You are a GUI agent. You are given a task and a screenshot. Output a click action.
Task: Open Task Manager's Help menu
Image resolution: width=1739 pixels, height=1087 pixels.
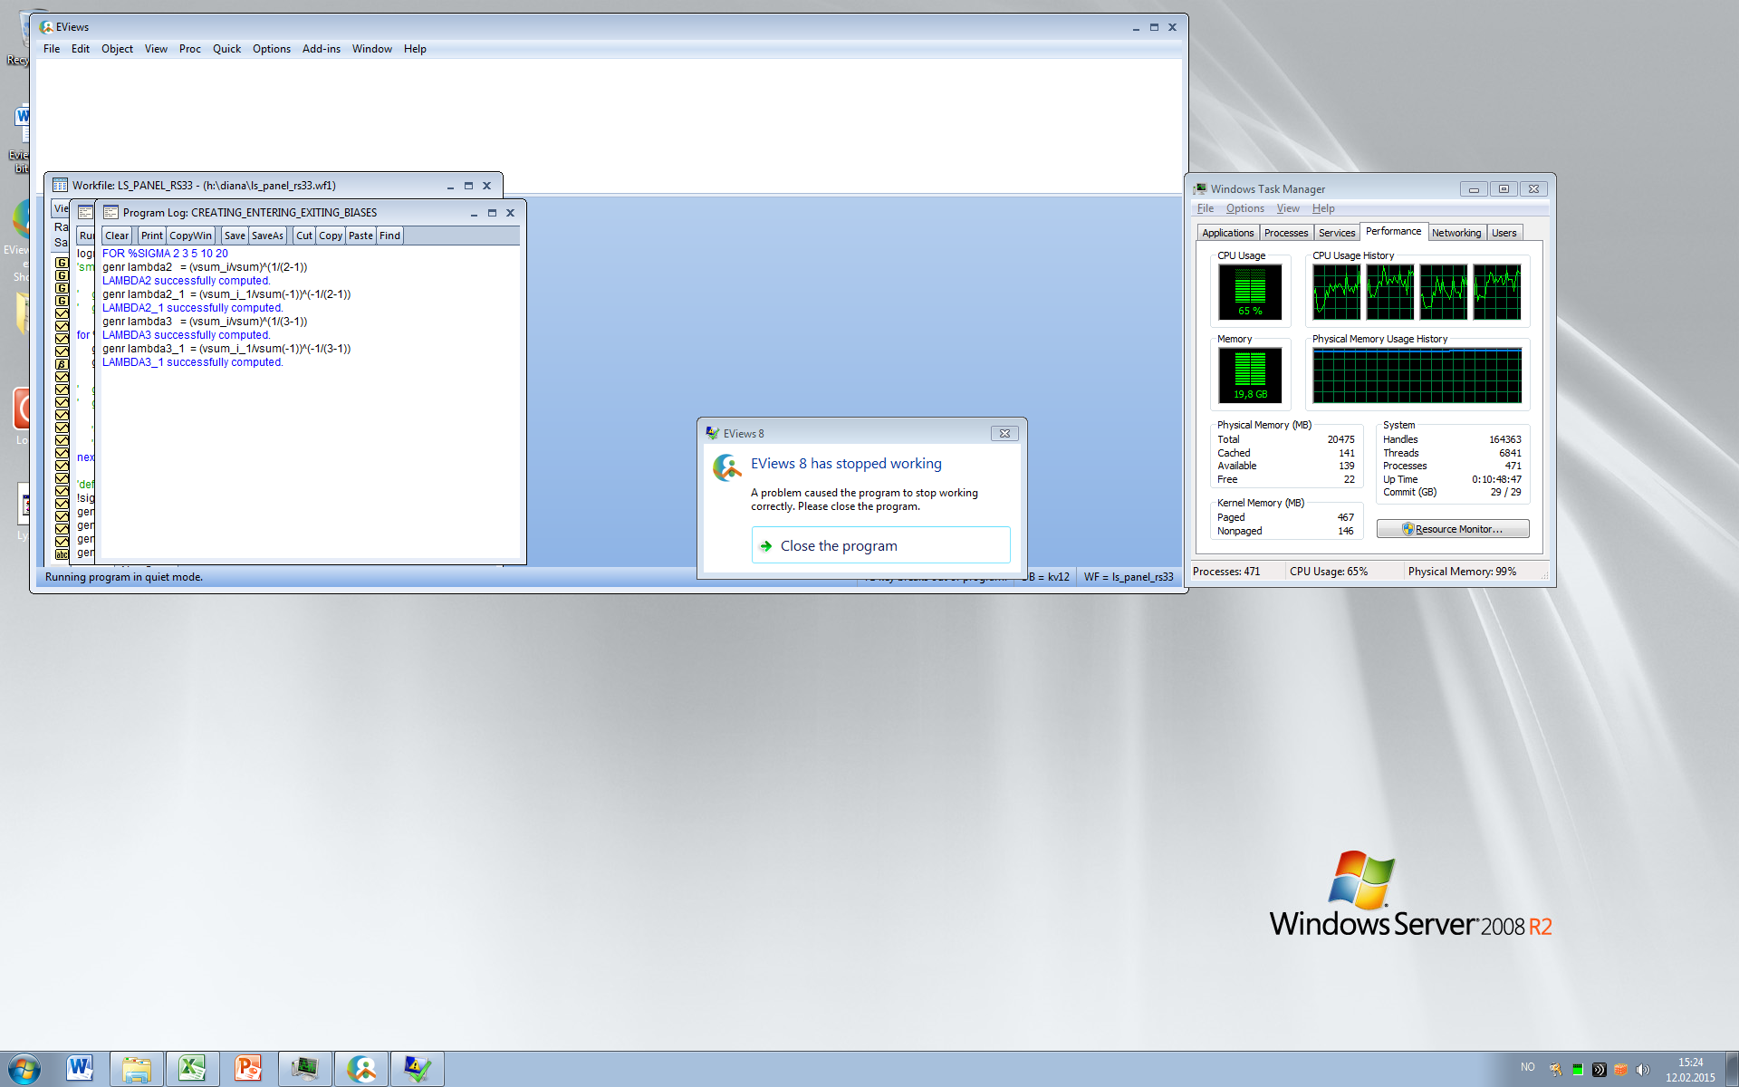pyautogui.click(x=1323, y=208)
